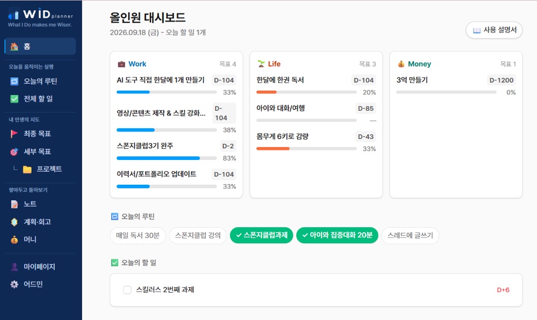
Task: Click the note icon beside 노트
Action: click(14, 205)
